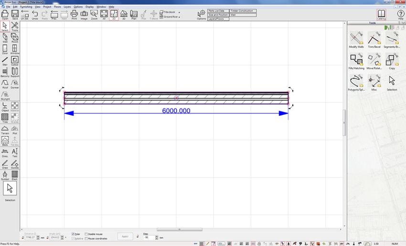This screenshot has height=246, width=406.
Task: Open Fills/Hatching tools
Action: (x=356, y=61)
